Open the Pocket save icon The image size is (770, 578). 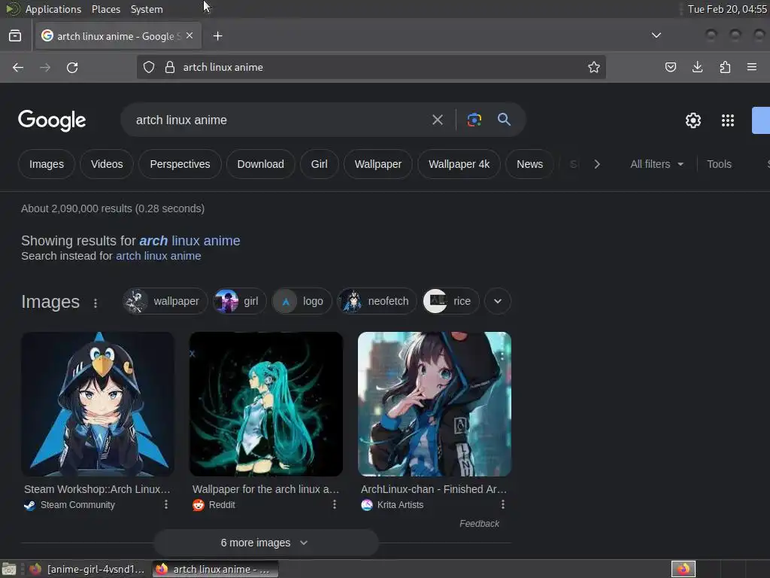pyautogui.click(x=670, y=67)
